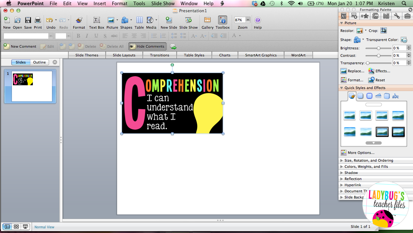Image resolution: width=413 pixels, height=233 pixels.
Task: Click the Picture toolbar icon
Action: click(x=111, y=20)
